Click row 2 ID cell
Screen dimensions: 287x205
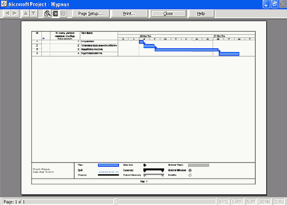pyautogui.click(x=37, y=46)
